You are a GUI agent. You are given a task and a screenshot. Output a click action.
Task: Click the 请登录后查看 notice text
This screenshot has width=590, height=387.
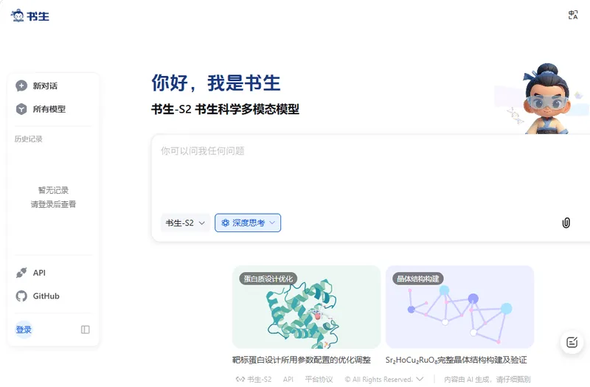53,204
